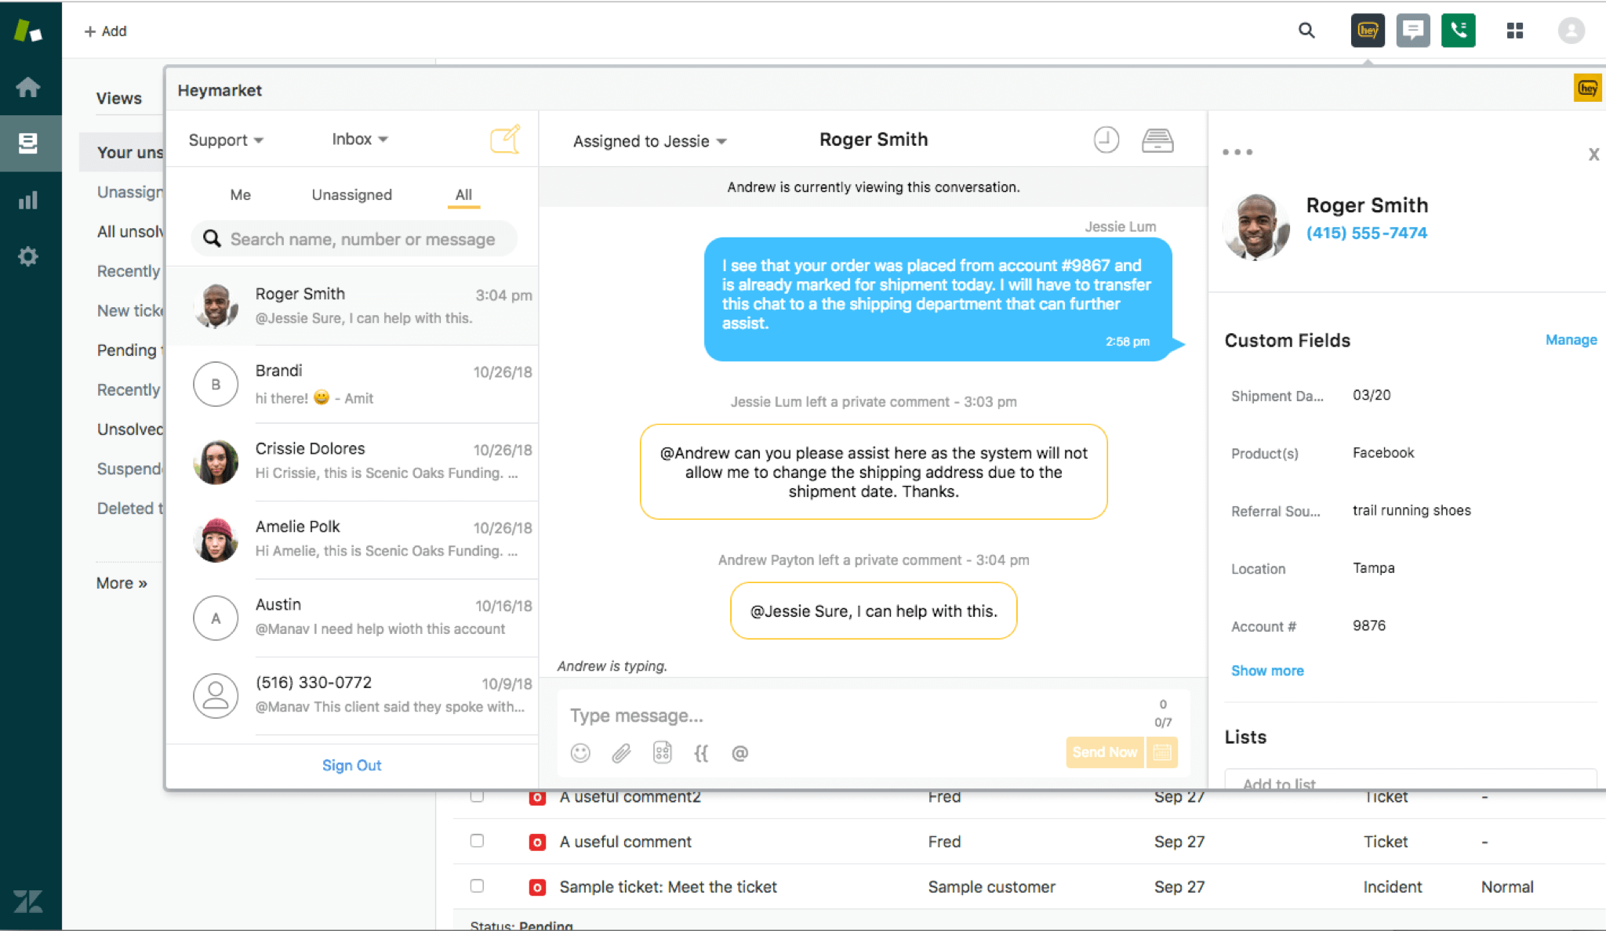The image size is (1606, 931).
Task: Snooze the conversation using the clock icon
Action: coord(1106,139)
